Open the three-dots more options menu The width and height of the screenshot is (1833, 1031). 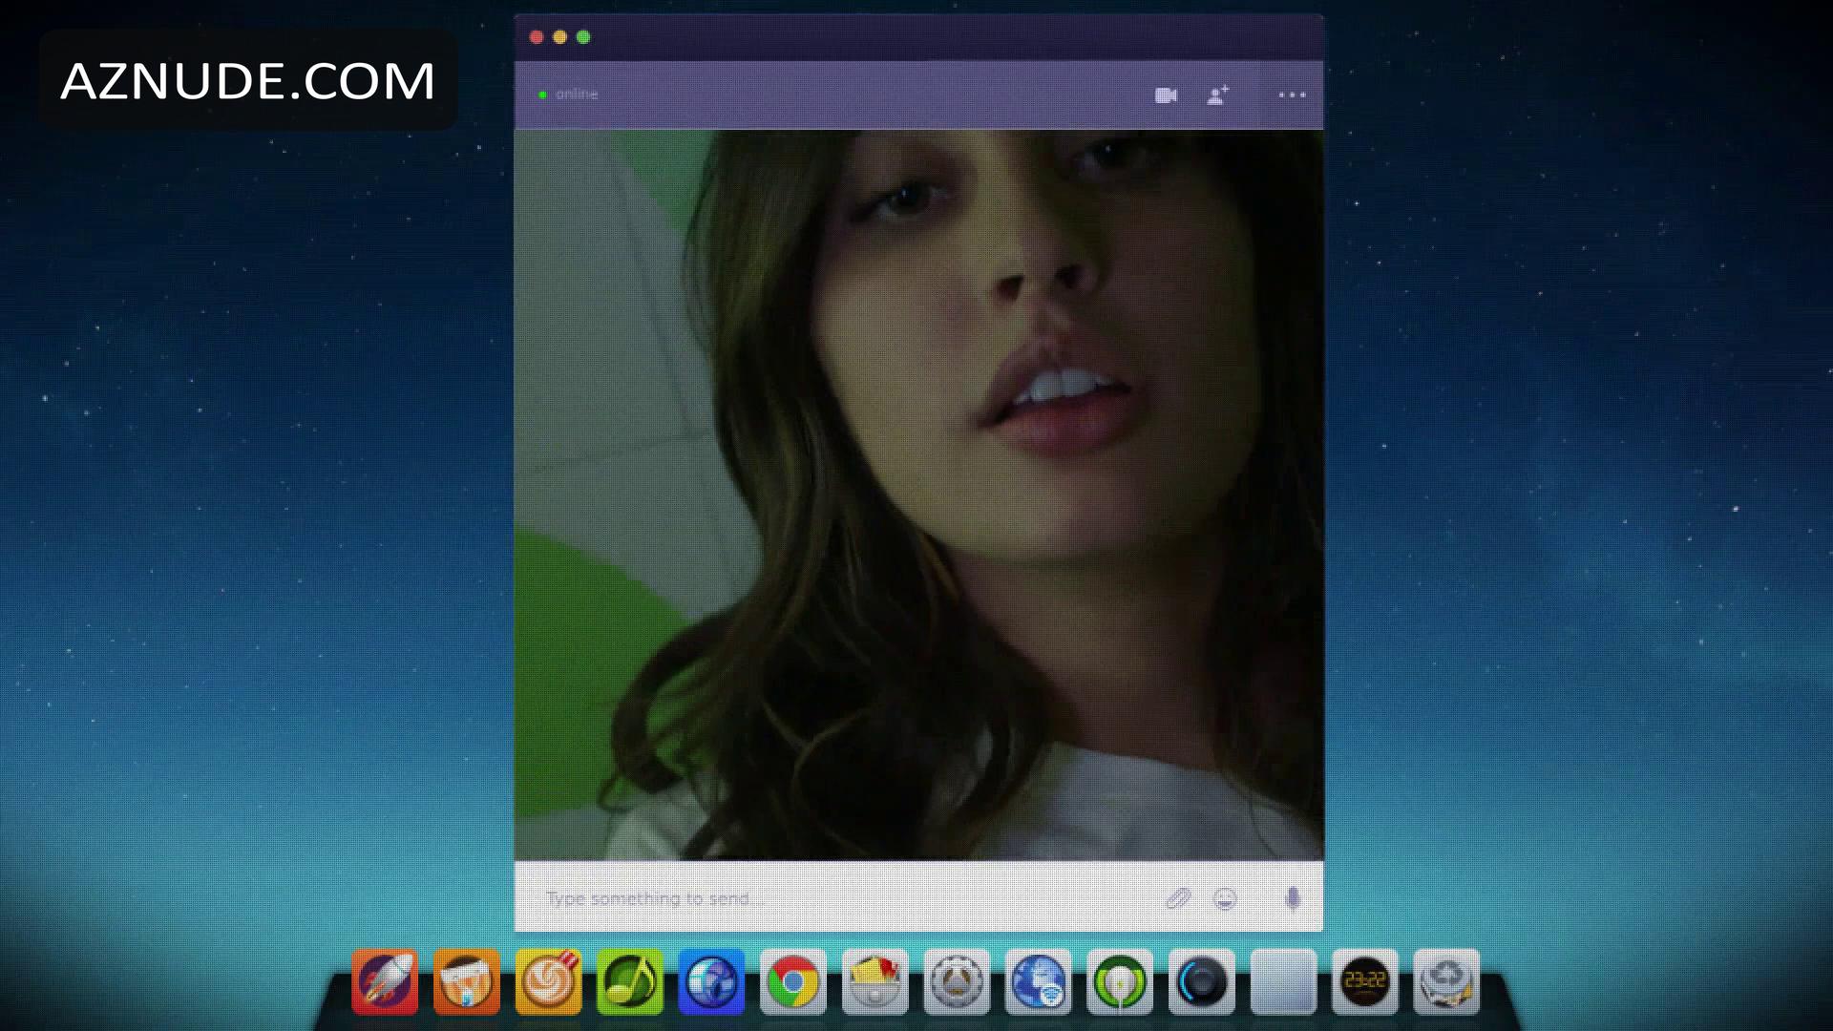click(x=1292, y=95)
